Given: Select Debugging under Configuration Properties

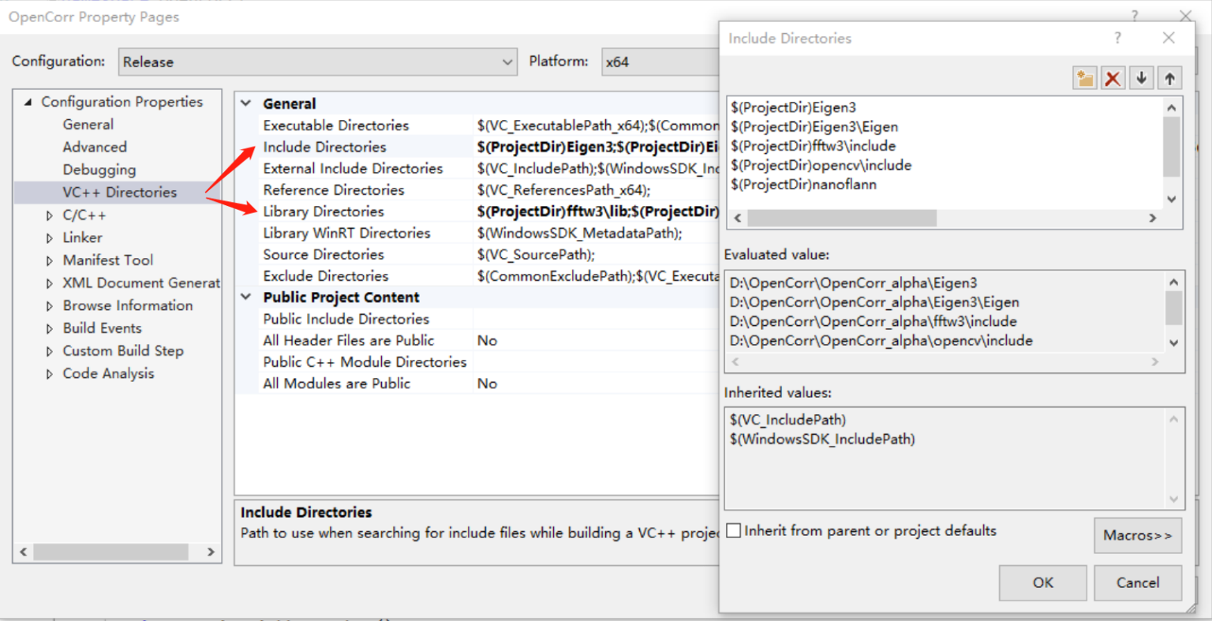Looking at the screenshot, I should click(99, 169).
